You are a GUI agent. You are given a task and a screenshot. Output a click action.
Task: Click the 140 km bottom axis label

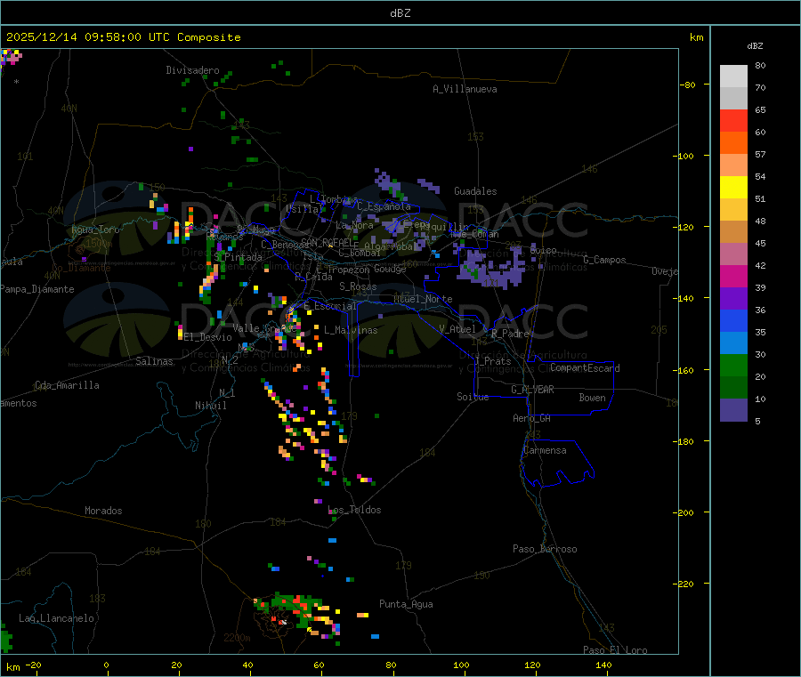[x=603, y=665]
